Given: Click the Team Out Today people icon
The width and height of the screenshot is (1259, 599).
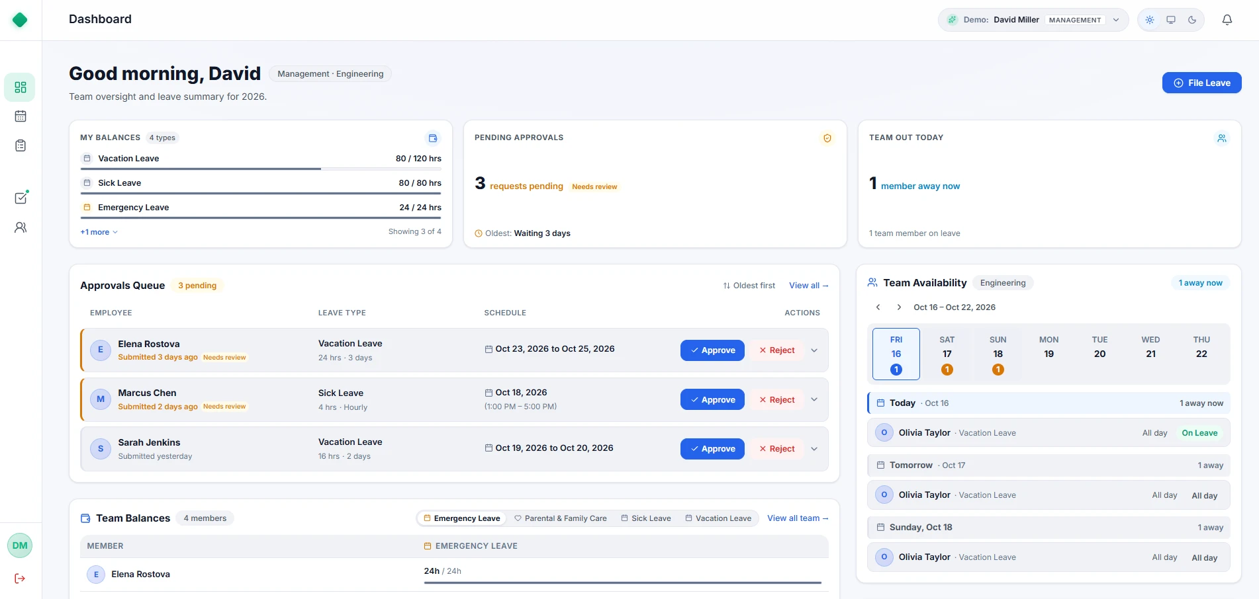Looking at the screenshot, I should click(x=1222, y=138).
